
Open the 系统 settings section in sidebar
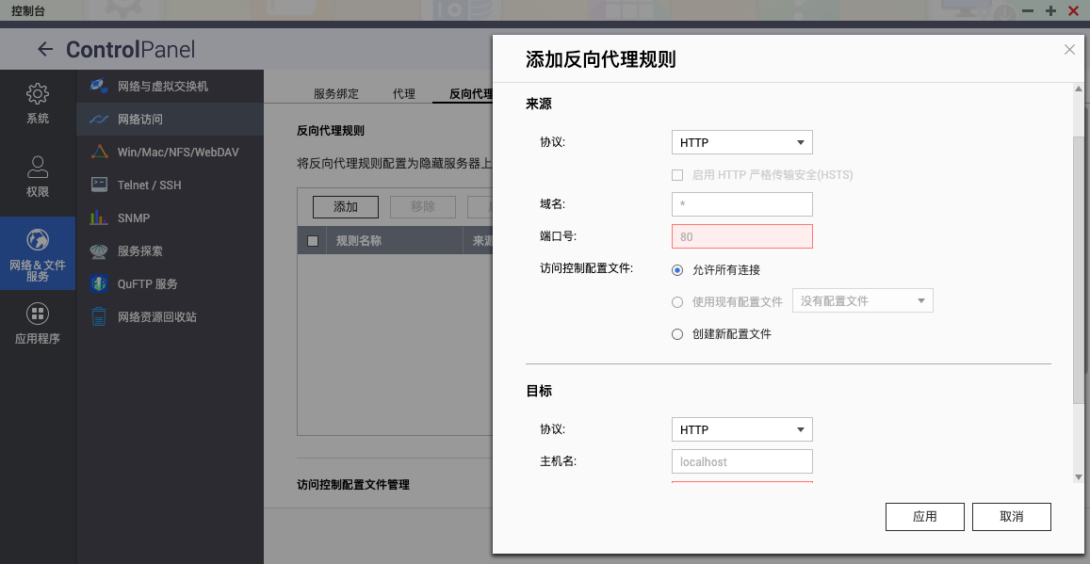(x=38, y=104)
